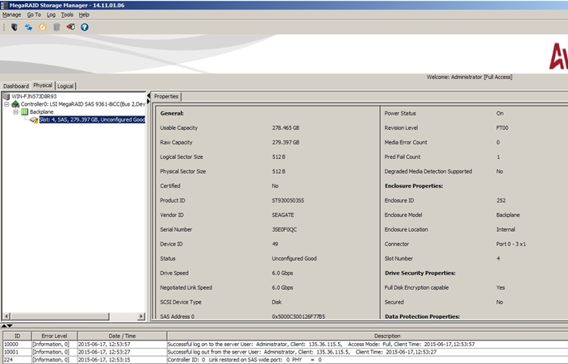Select the Backplane tree node
The image size is (568, 364).
[42, 112]
